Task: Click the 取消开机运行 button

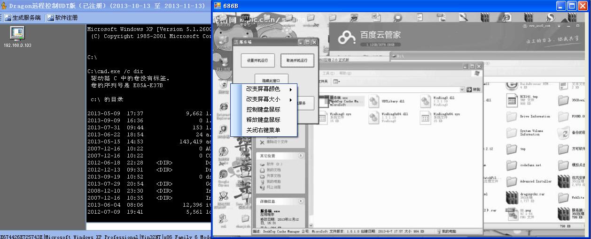Action: point(297,60)
